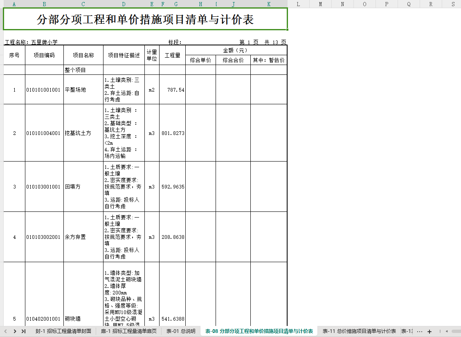Click the 余方弃置 item name cell
The height and width of the screenshot is (337, 461).
(83, 237)
